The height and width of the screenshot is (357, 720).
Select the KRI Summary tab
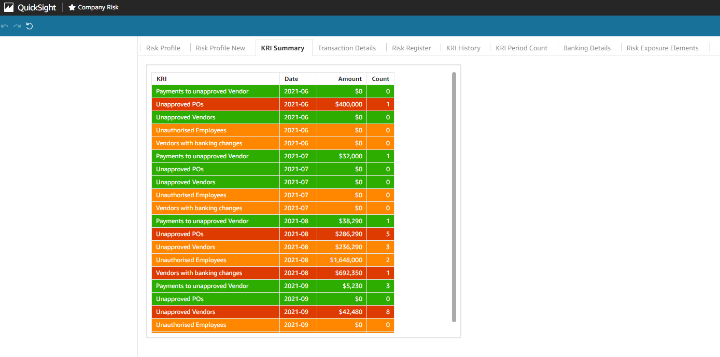(283, 48)
